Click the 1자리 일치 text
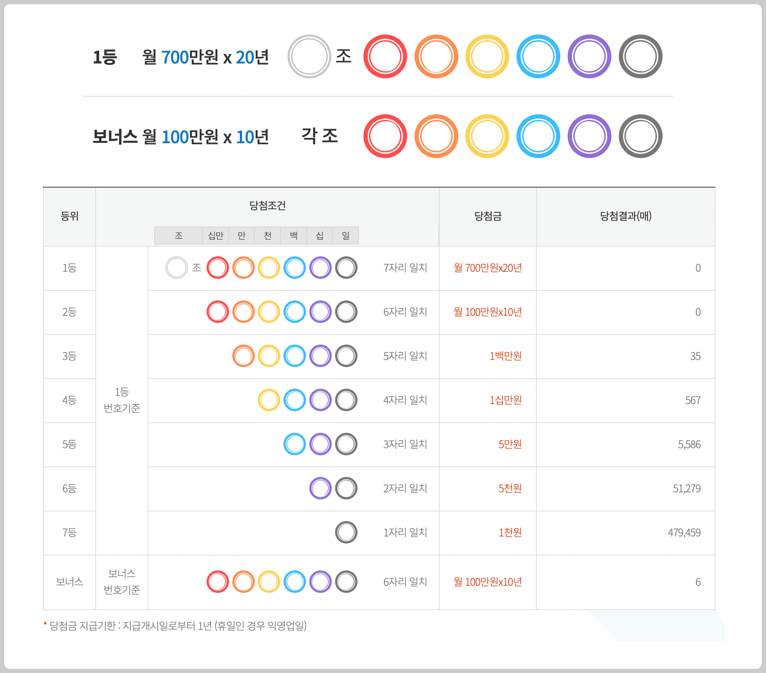766x673 pixels. click(x=405, y=532)
